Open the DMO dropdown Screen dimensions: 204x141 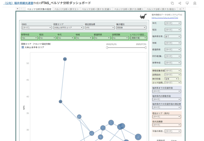pyautogui.click(x=37, y=28)
